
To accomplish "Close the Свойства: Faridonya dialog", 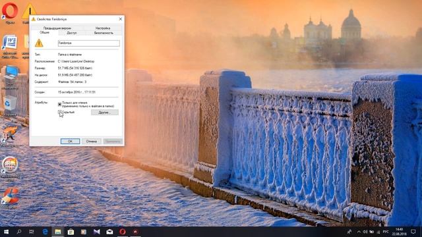I will coord(120,19).
